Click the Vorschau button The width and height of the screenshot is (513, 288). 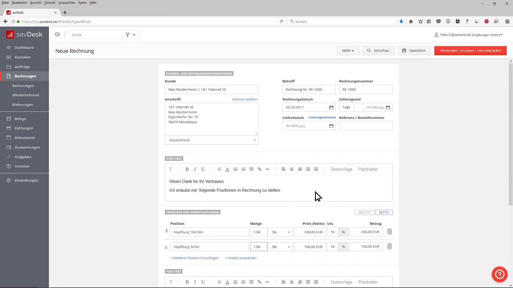tap(379, 50)
